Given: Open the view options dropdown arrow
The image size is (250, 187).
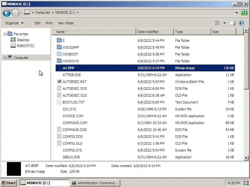Looking at the screenshot, I should coord(224,23).
